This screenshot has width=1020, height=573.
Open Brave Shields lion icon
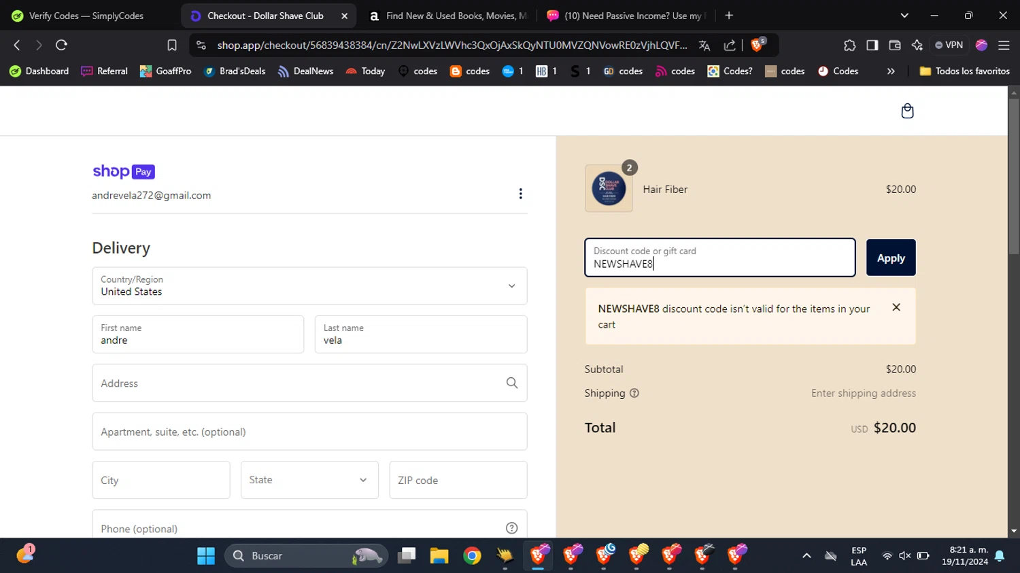tap(758, 45)
